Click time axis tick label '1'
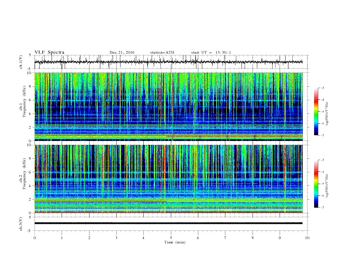Image resolution: width=346 pixels, height=267 pixels. (62, 238)
